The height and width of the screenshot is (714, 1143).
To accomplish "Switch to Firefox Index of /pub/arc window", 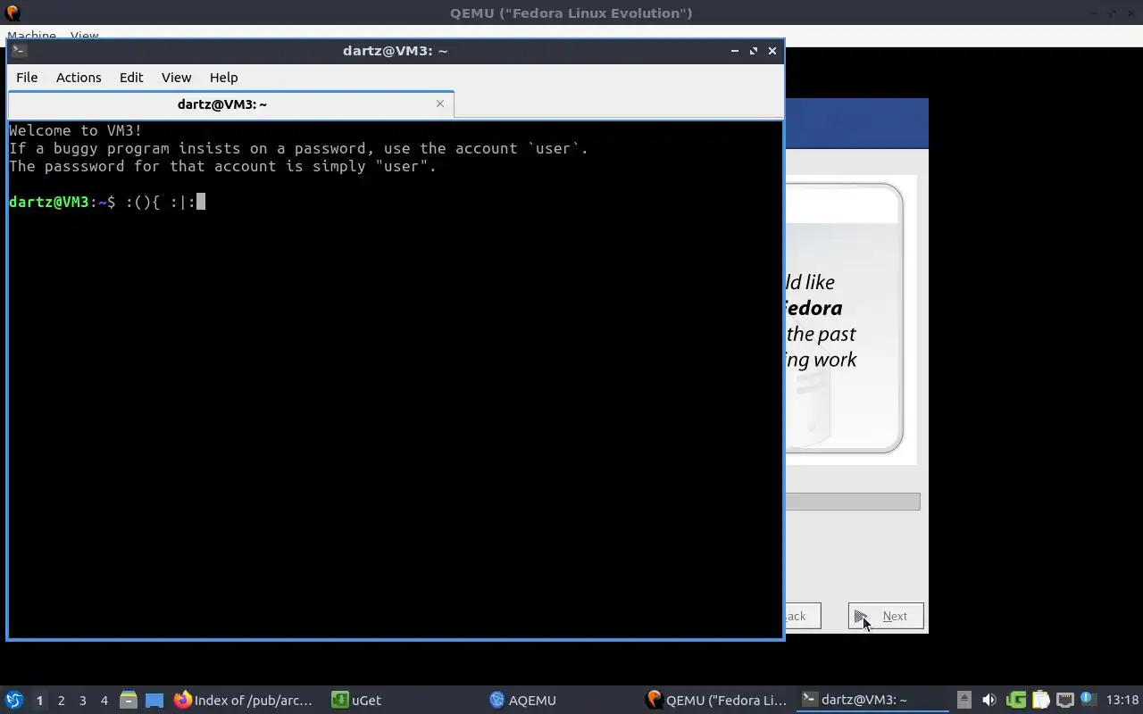I will 244,700.
